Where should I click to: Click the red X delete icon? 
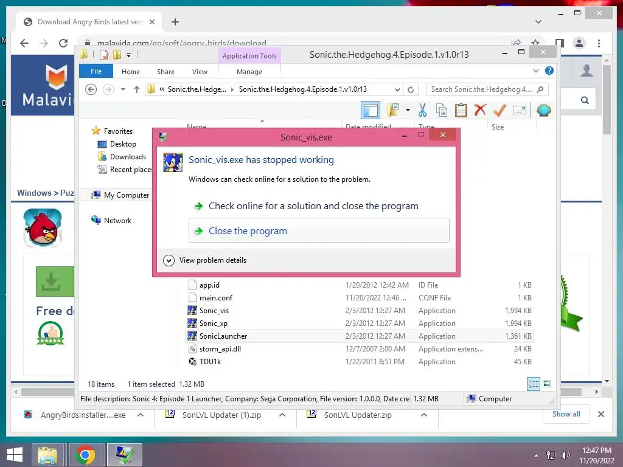(x=480, y=109)
